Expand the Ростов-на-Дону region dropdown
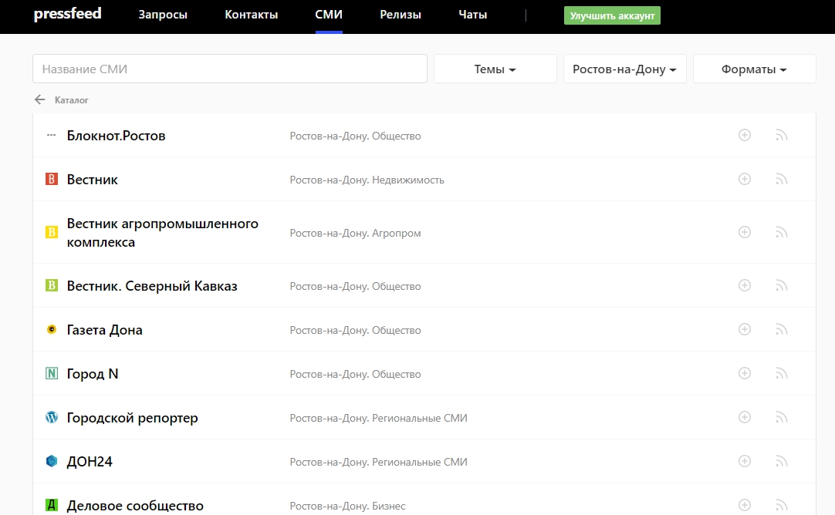This screenshot has width=835, height=515. coord(624,69)
